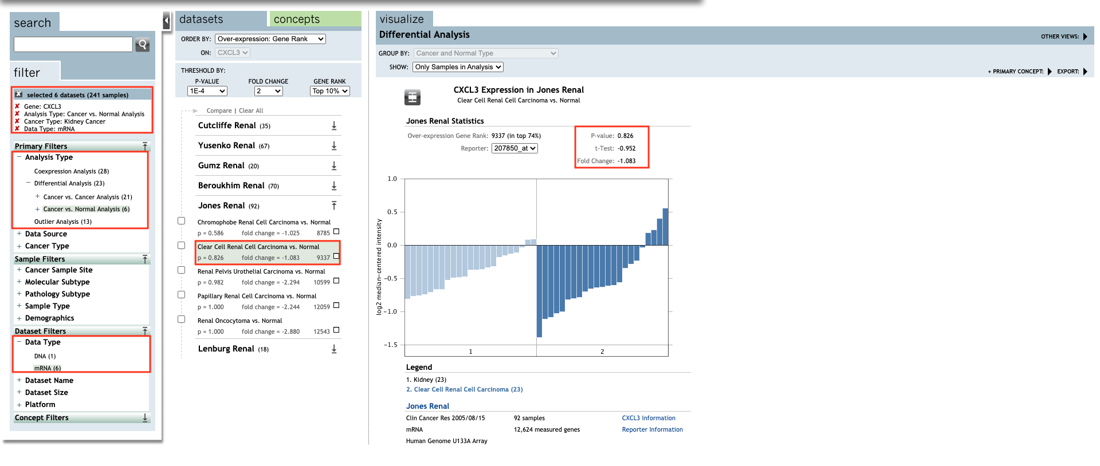The image size is (1100, 466).
Task: Collapse the Analysis Type filter tree
Action: pyautogui.click(x=19, y=157)
